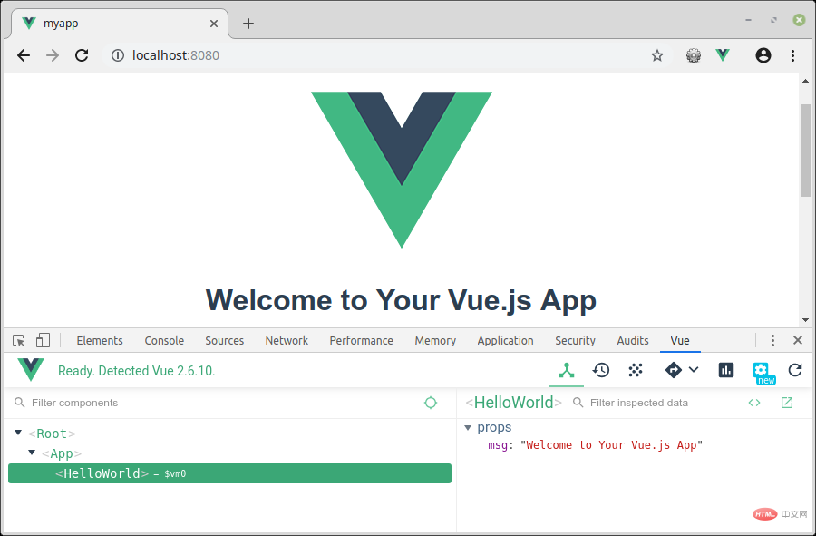Open HelloWorld component in editor
816x536 pixels.
click(x=787, y=403)
